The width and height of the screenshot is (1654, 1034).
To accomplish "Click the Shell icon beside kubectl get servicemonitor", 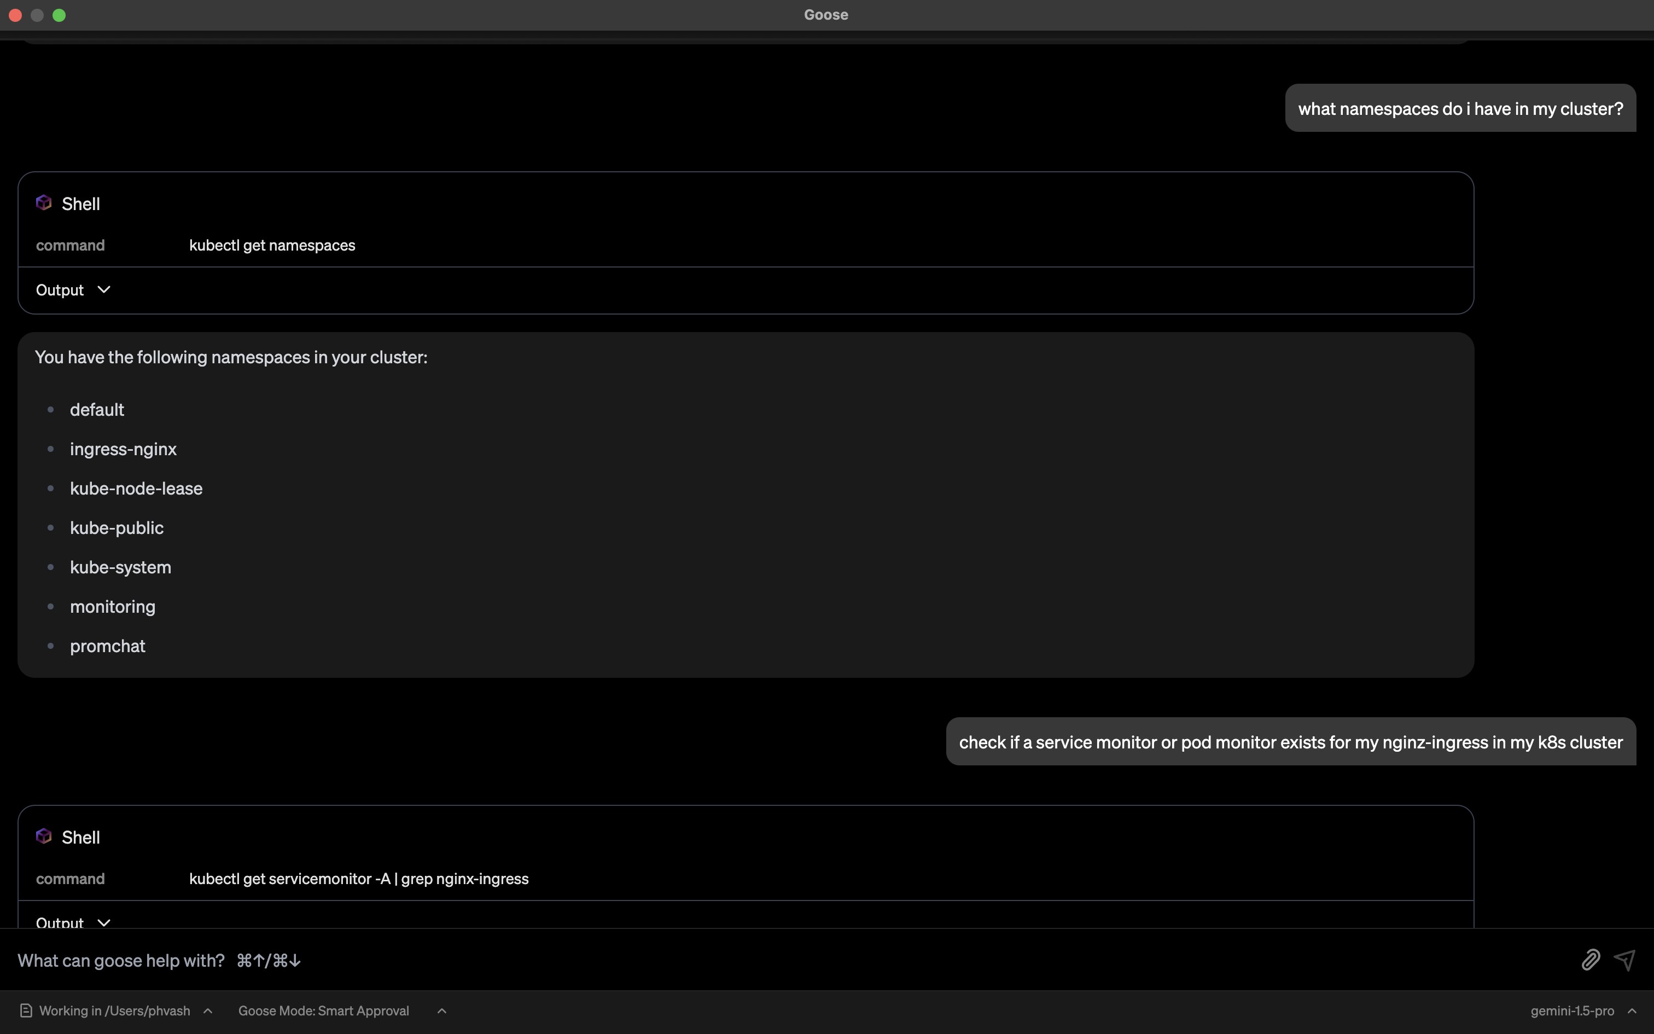I will pos(44,837).
